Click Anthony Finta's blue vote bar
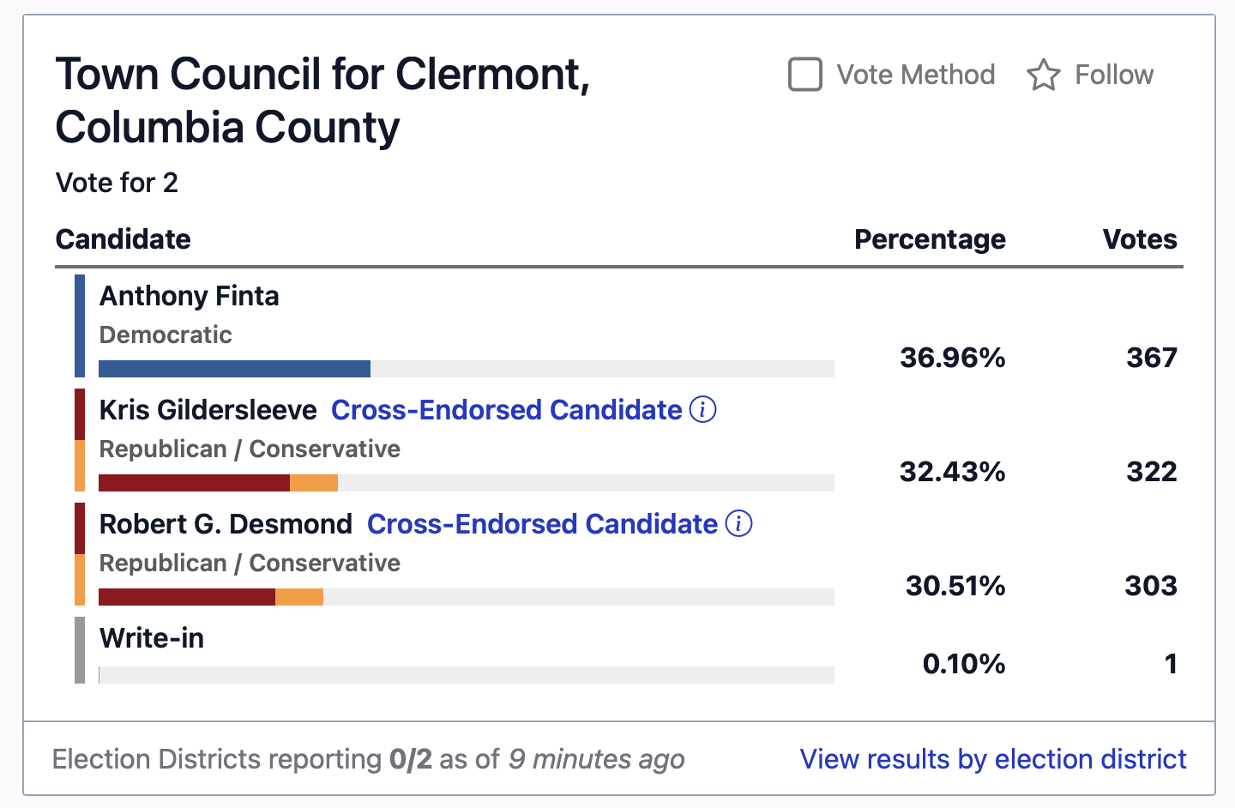1235x808 pixels. click(x=234, y=369)
